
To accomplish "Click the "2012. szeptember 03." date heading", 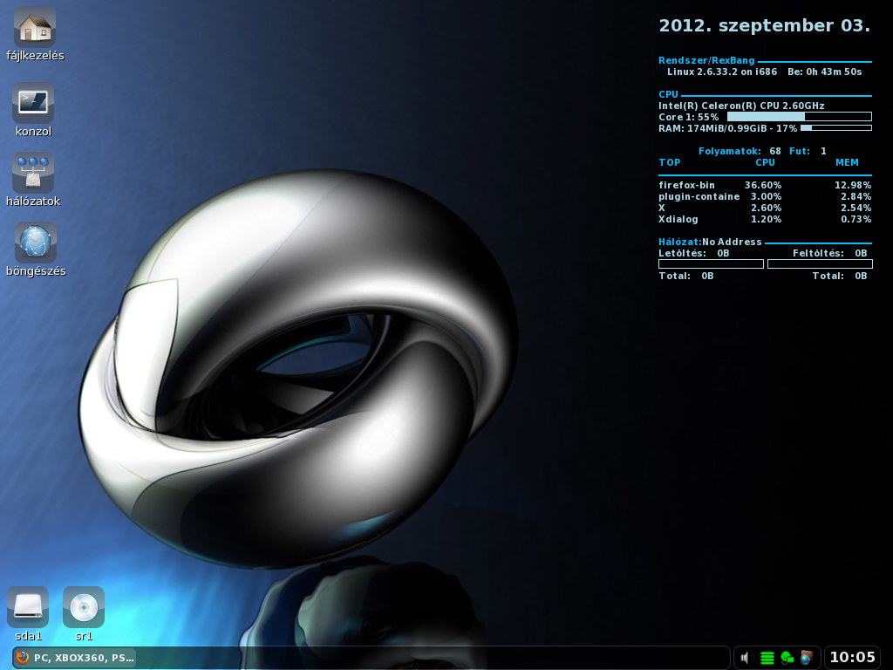I will 764,25.
